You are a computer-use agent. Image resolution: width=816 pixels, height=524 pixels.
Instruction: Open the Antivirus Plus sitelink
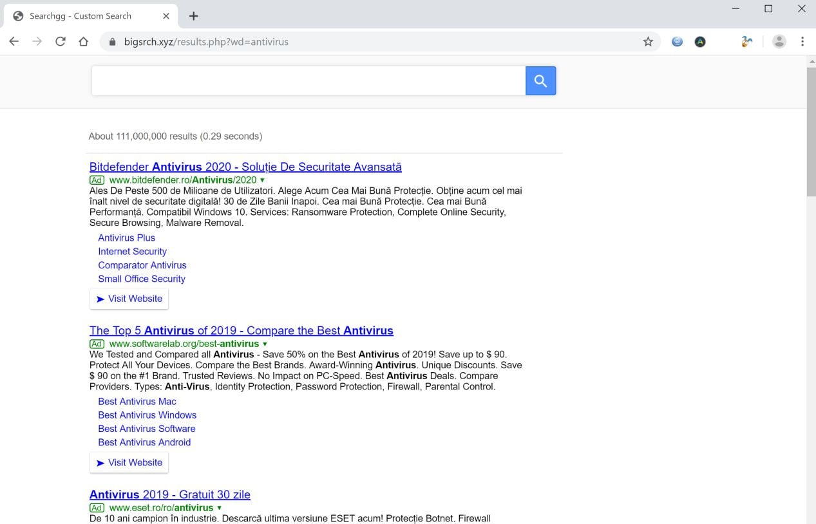pyautogui.click(x=127, y=238)
